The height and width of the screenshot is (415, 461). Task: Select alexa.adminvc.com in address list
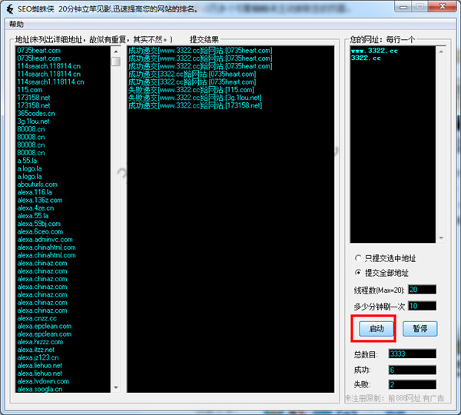click(45, 240)
